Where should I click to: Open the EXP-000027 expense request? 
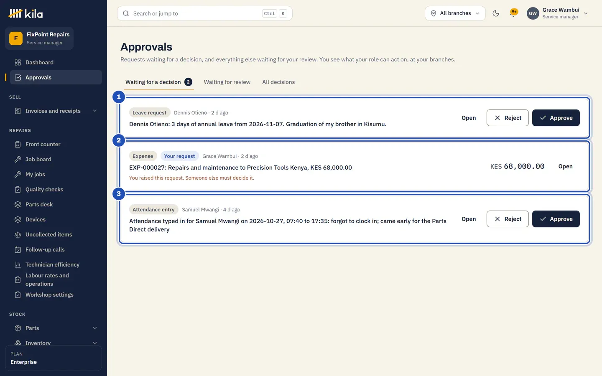pyautogui.click(x=565, y=166)
